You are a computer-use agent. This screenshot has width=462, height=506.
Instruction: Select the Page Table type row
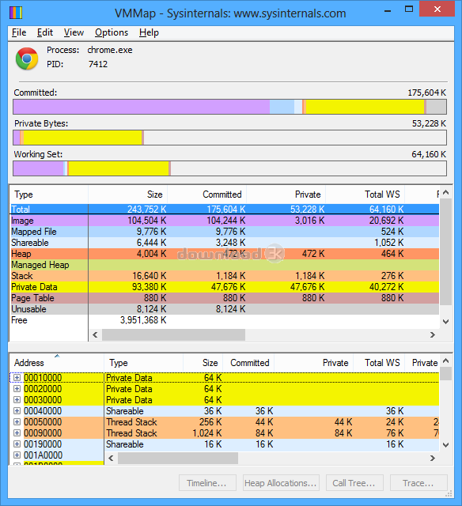(x=225, y=298)
